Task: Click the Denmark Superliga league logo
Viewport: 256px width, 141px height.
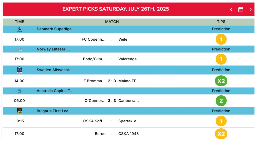Action: (x=20, y=29)
